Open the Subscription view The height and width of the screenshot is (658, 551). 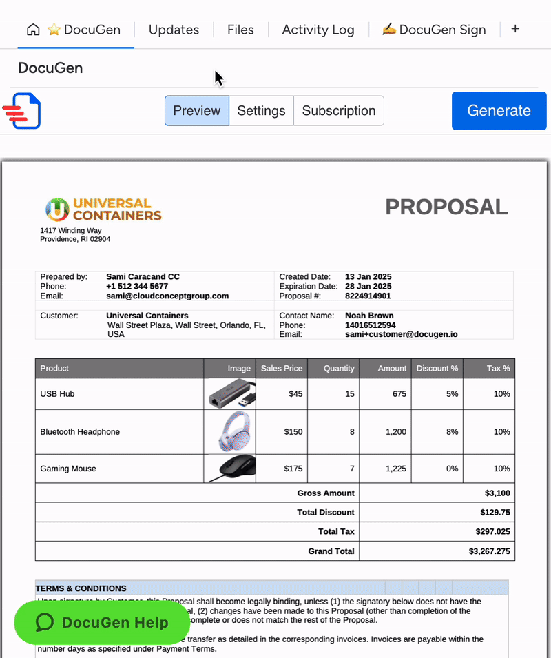point(339,111)
